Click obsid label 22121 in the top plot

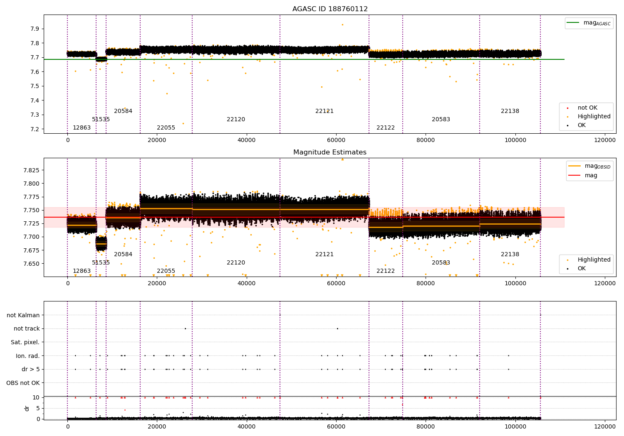point(324,111)
